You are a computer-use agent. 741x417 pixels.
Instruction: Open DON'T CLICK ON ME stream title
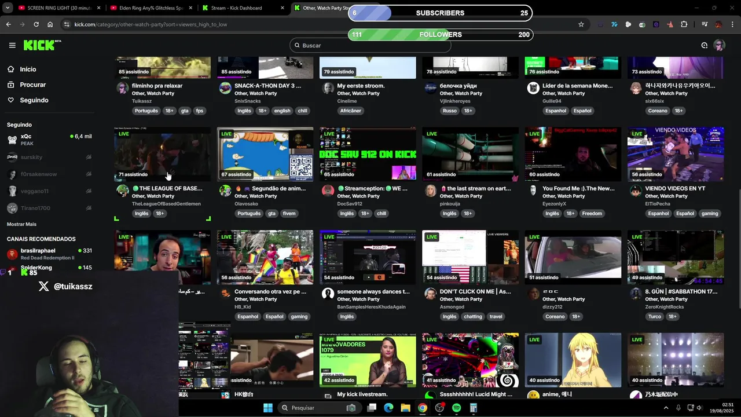[475, 291]
